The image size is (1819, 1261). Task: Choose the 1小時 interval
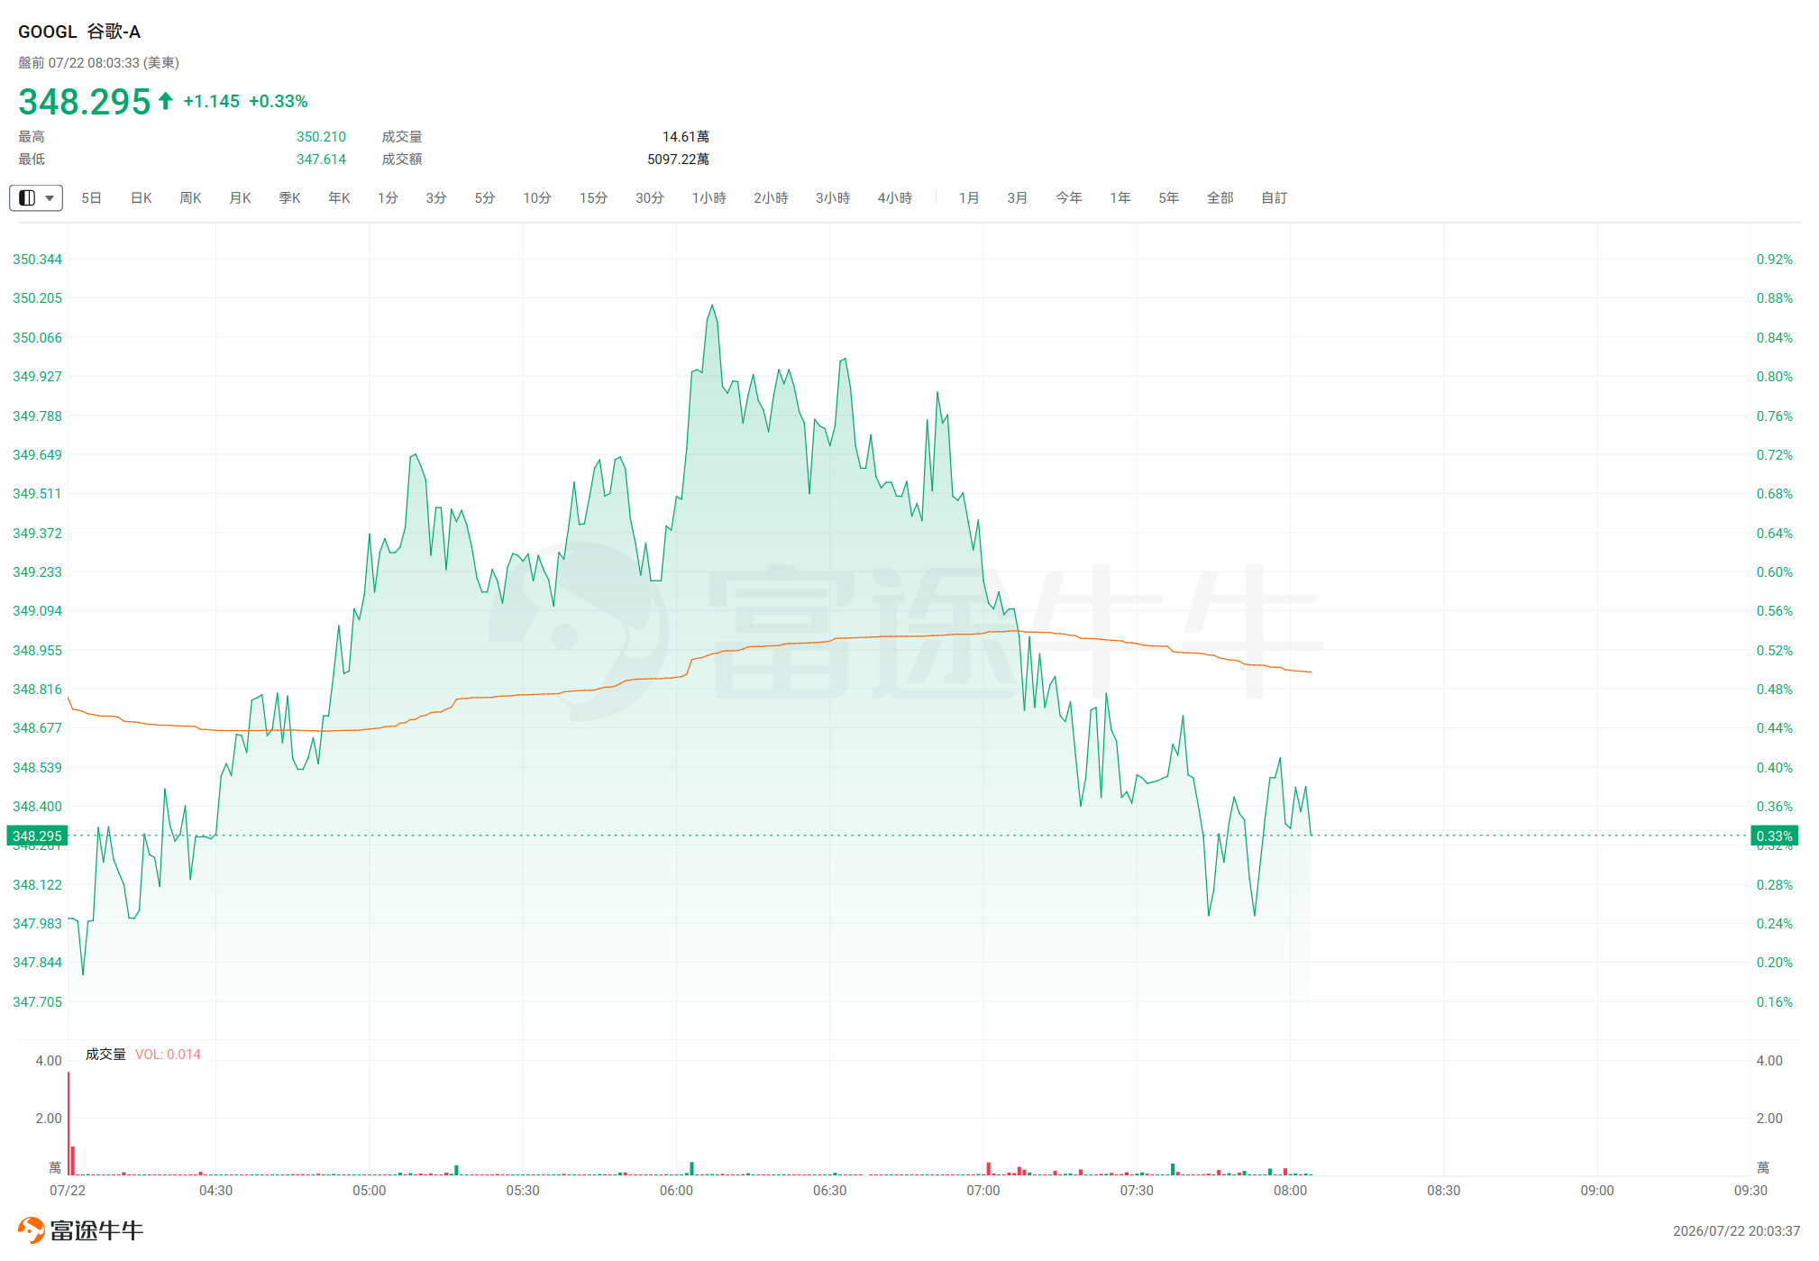[708, 197]
